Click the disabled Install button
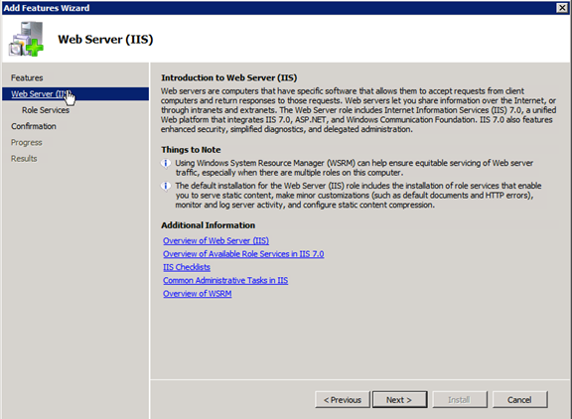Screen dimensions: 572x419 [x=460, y=400]
